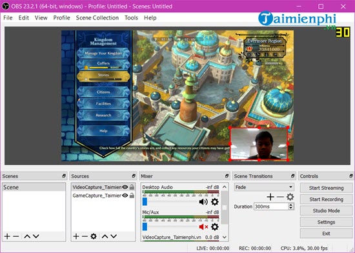Select GameCapture_Taimienphi in Sources list
This screenshot has height=253, width=355.
point(97,196)
